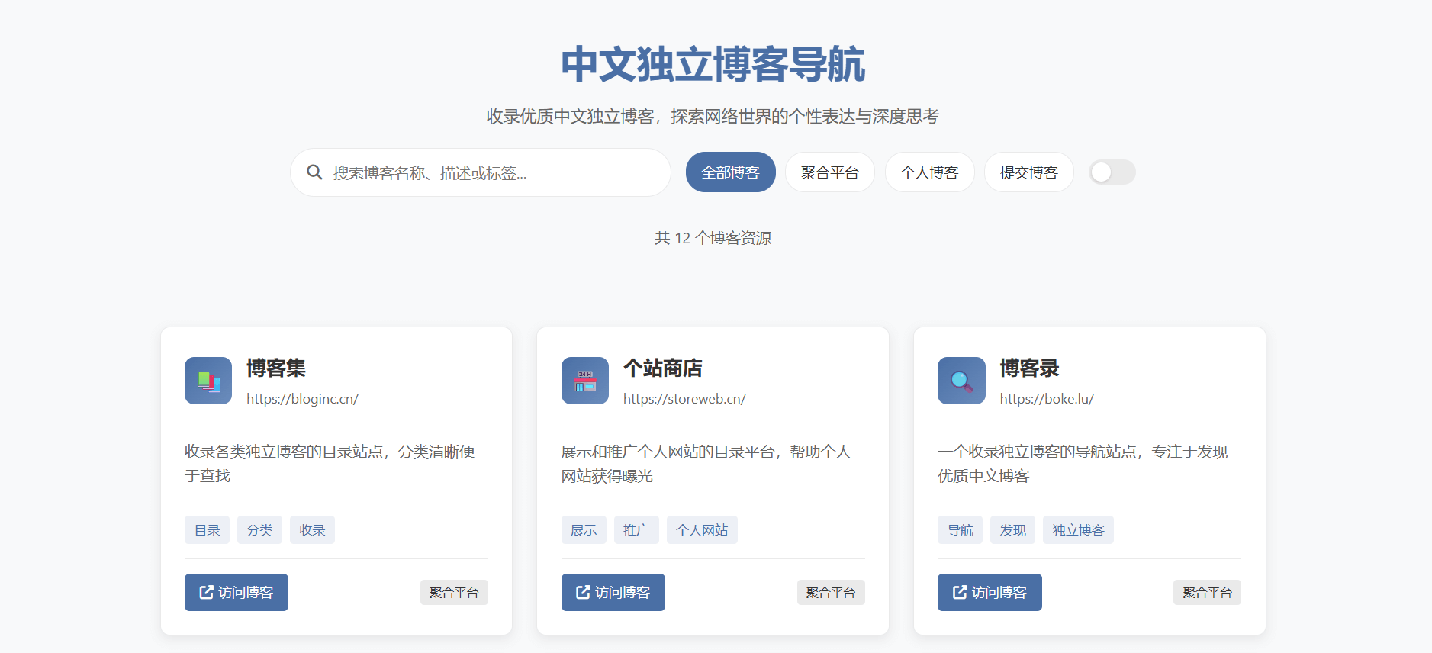1432x653 pixels.
Task: Click the 个站商店 storefront logo icon
Action: [584, 381]
